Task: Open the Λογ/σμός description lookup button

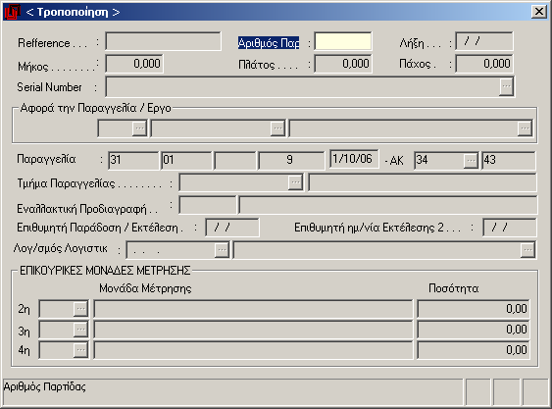Action: coord(527,250)
